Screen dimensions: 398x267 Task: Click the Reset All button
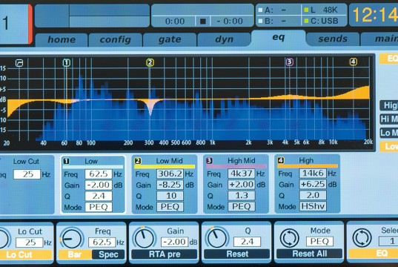click(x=309, y=254)
